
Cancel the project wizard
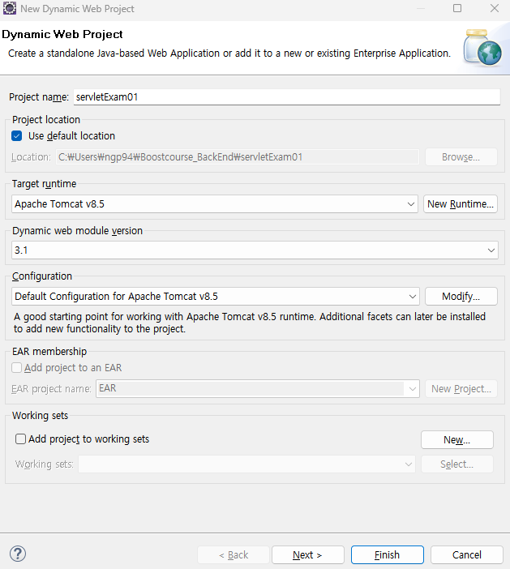467,555
